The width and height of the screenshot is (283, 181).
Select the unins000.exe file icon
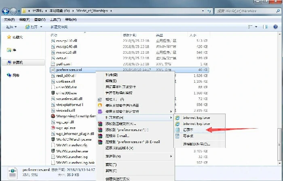53,93
